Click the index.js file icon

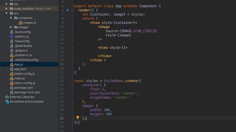click(x=11, y=78)
